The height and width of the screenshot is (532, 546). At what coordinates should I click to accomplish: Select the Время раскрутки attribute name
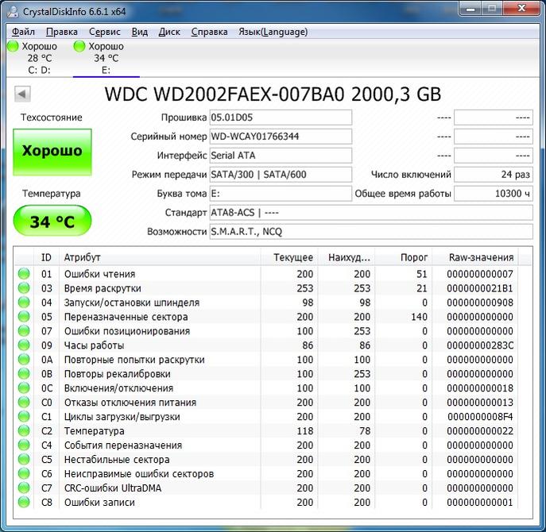(103, 288)
